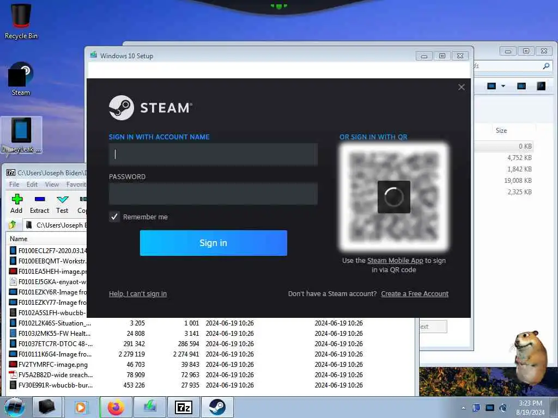Select the F0101EJ5GKA-enyaot file row

(x=48, y=281)
